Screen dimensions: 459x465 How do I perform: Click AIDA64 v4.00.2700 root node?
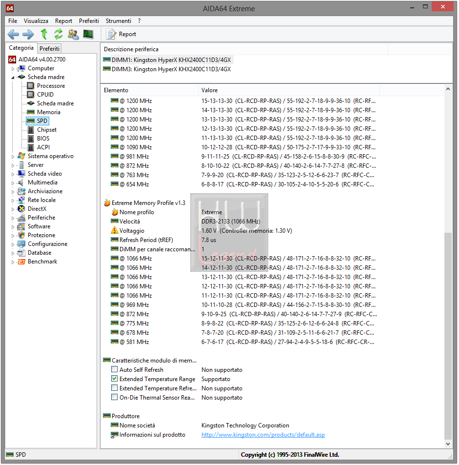pos(42,60)
